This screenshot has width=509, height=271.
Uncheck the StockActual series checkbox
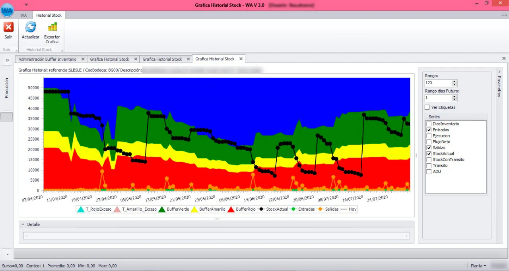(429, 154)
